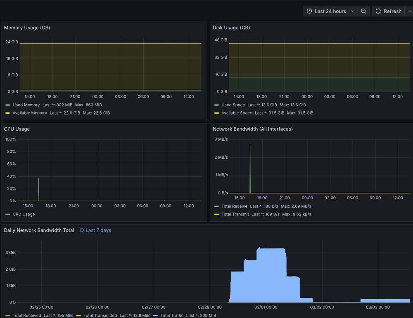The width and height of the screenshot is (413, 318).
Task: Click the clock icon beside Last 7 days
Action: tap(82, 230)
